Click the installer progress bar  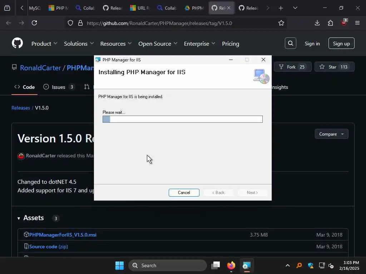coord(183,119)
